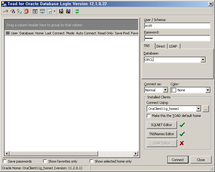Expand the Connect as dropdown

165,90
